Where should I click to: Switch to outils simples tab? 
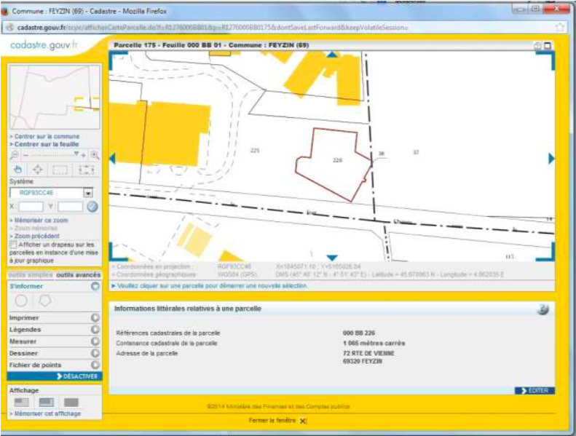click(30, 275)
